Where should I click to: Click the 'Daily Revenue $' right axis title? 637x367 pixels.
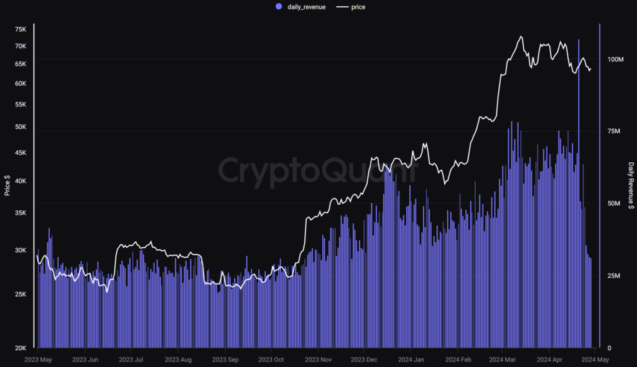631,185
